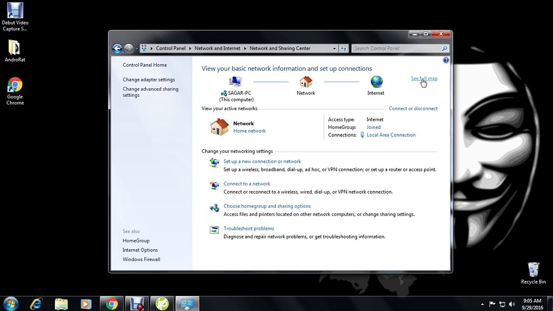Expand arrow after Control Panel breadcrumb
The height and width of the screenshot is (311, 553).
point(190,48)
